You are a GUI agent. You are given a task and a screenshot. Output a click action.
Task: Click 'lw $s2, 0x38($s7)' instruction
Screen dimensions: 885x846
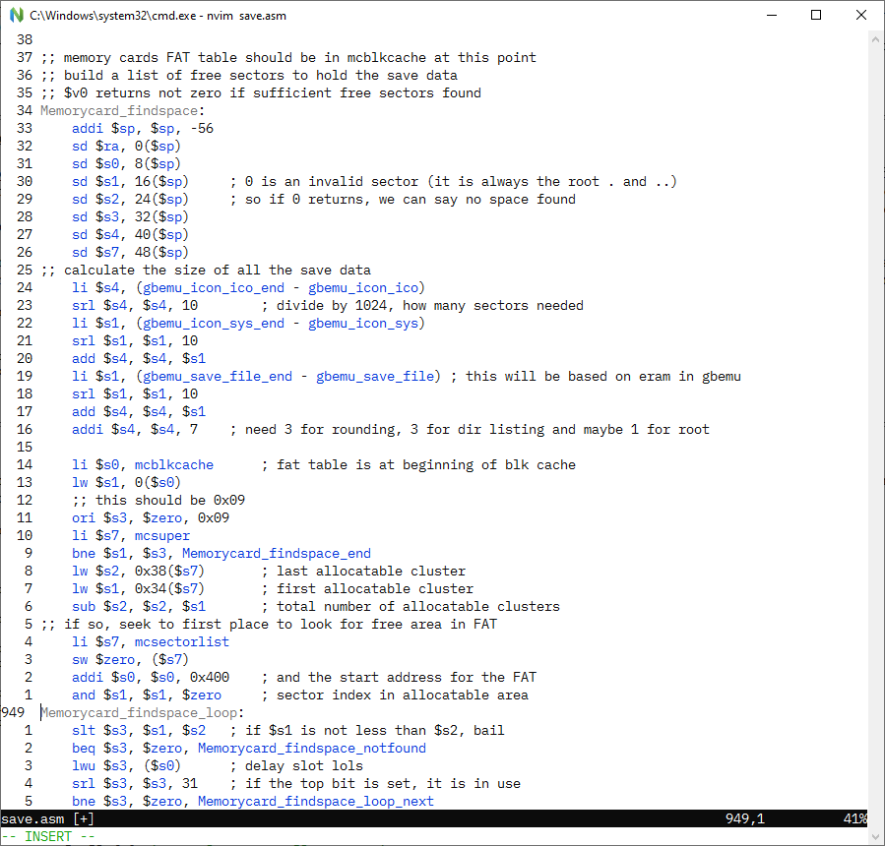pos(138,571)
